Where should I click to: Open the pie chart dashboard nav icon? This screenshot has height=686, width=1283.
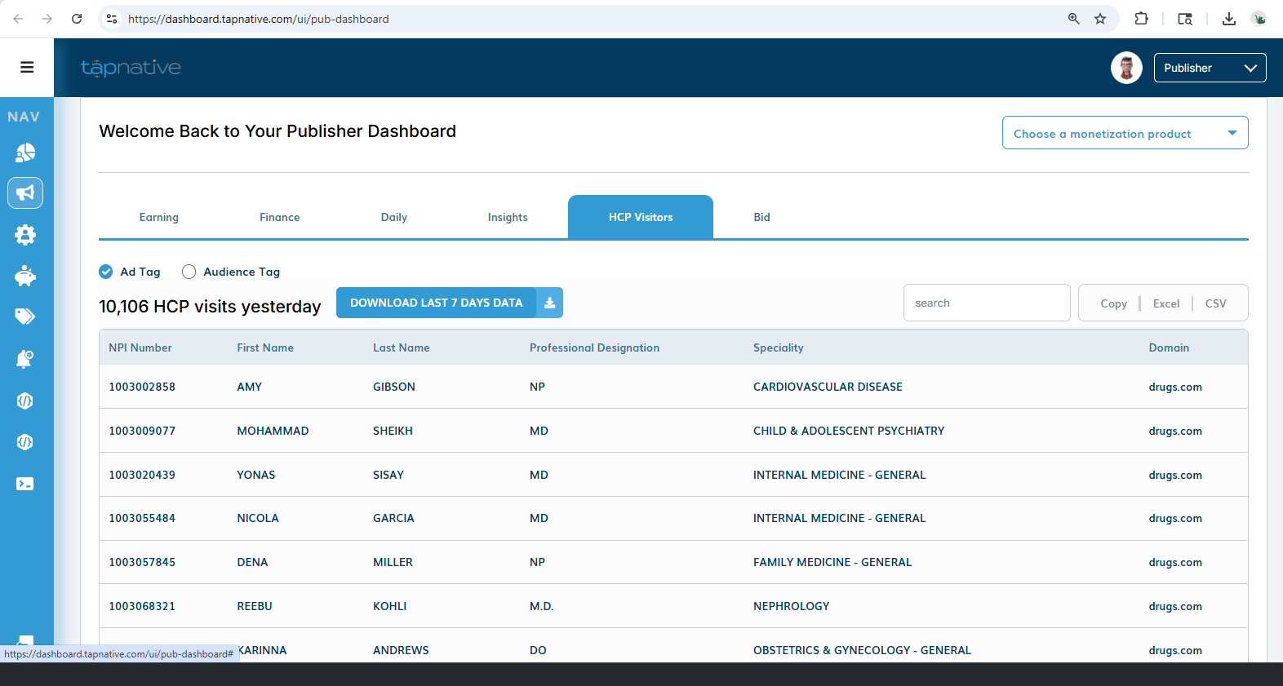[x=25, y=153]
